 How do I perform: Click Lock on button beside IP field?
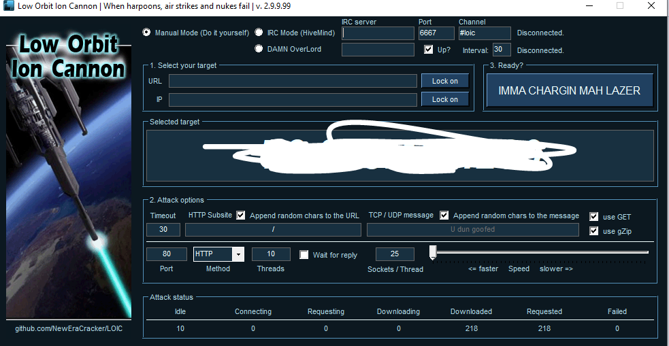pos(445,99)
